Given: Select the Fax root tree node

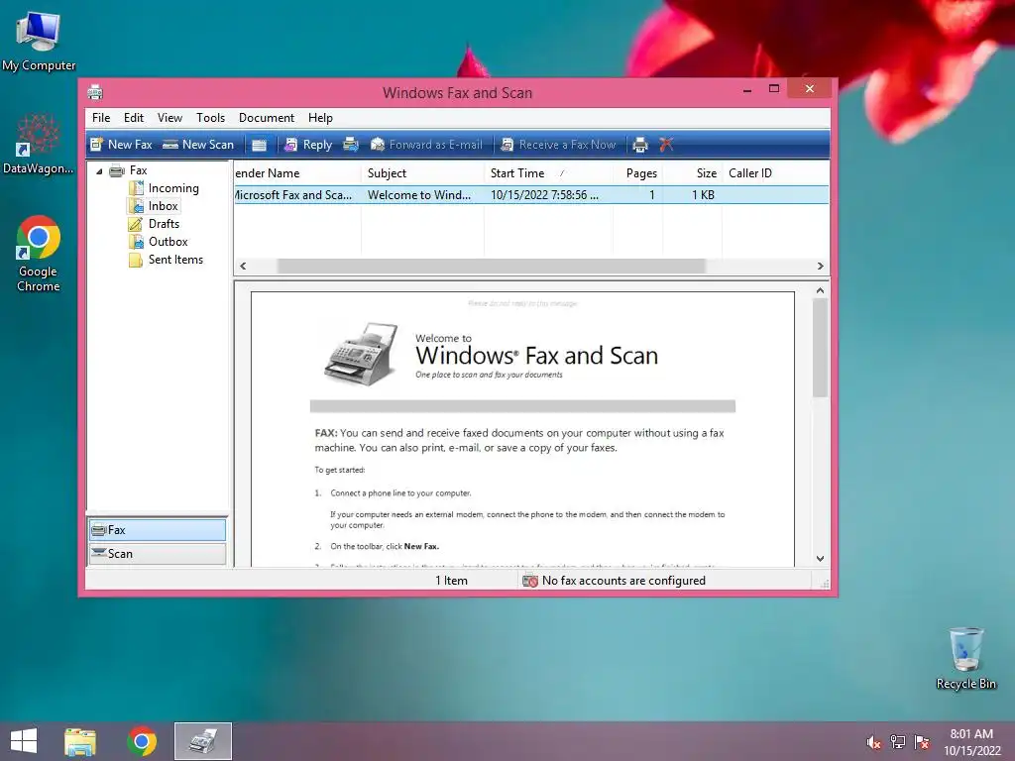Looking at the screenshot, I should [128, 170].
